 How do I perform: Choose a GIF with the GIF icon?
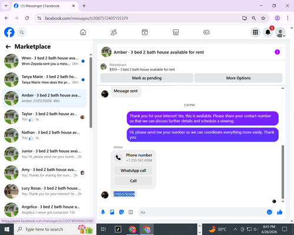131,212
